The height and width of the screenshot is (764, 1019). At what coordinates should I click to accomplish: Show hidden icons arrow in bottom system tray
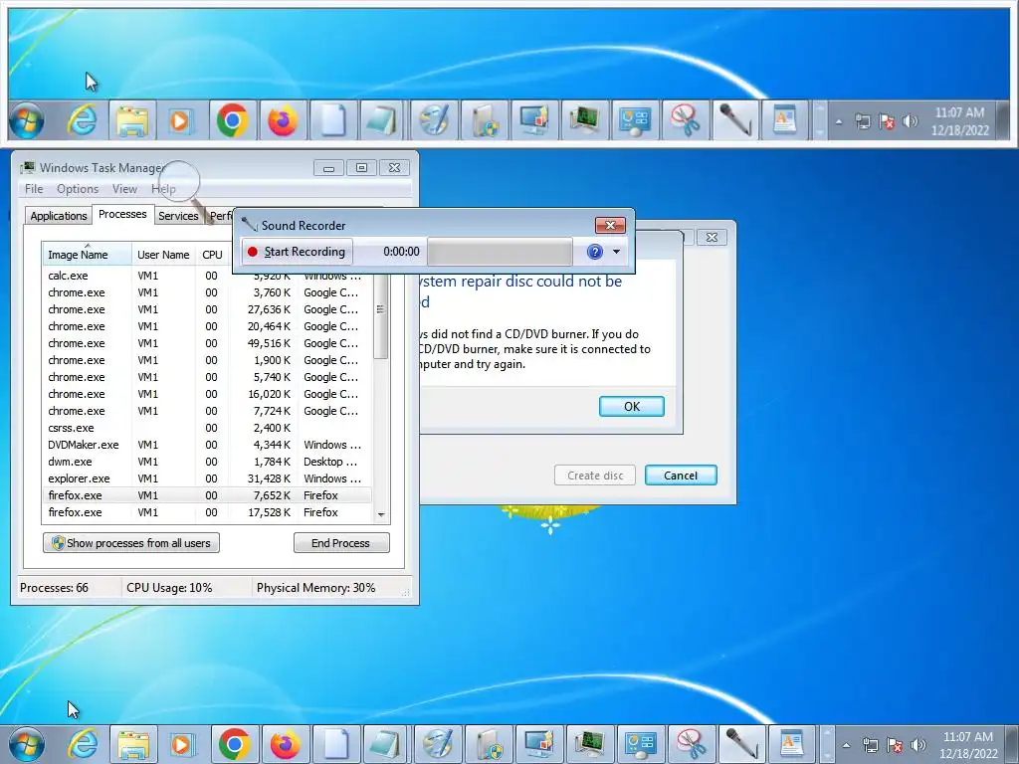846,746
